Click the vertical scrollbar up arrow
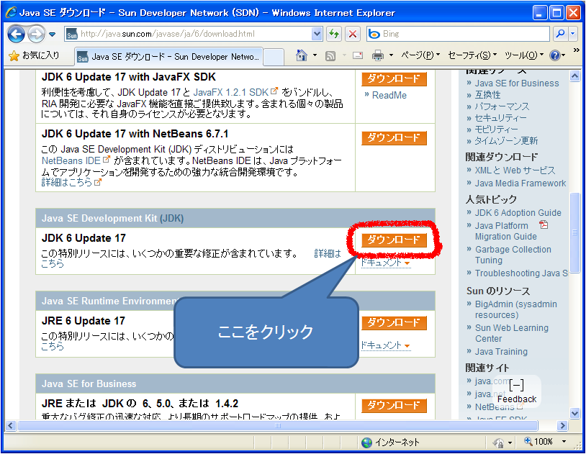The image size is (586, 454). tap(574, 76)
